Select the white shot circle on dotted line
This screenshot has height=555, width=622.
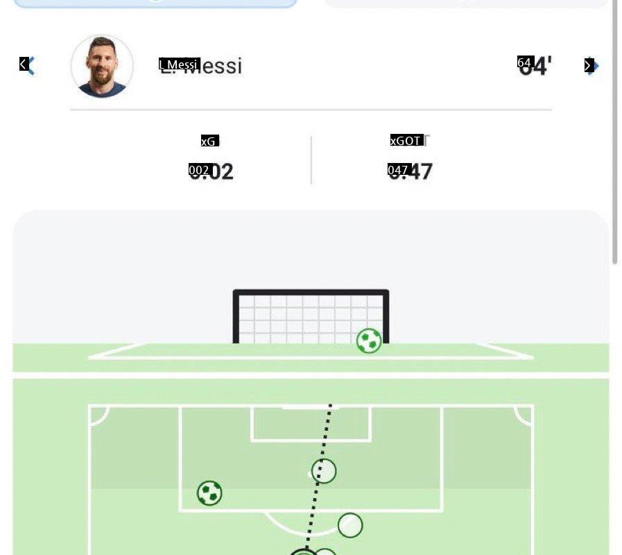(323, 471)
